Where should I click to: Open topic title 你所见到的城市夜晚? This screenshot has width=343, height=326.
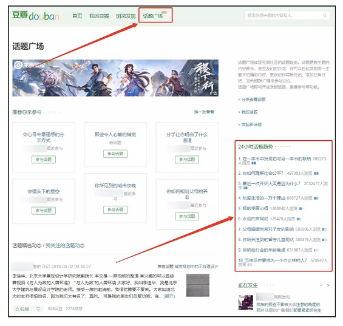pyautogui.click(x=115, y=186)
